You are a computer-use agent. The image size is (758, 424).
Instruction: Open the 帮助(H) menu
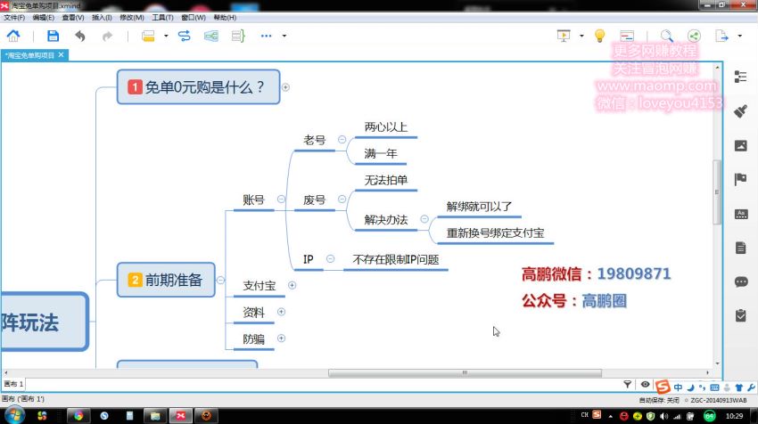point(225,18)
